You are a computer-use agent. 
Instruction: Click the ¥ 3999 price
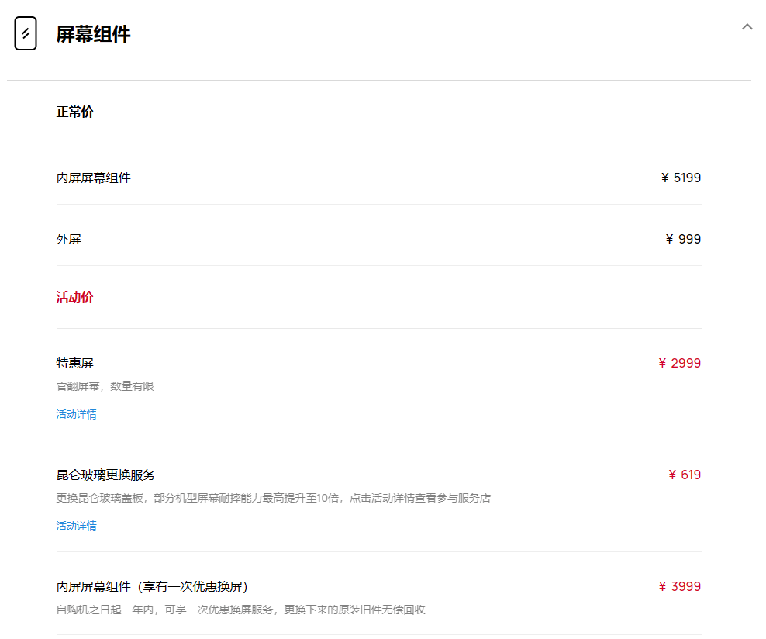(679, 586)
